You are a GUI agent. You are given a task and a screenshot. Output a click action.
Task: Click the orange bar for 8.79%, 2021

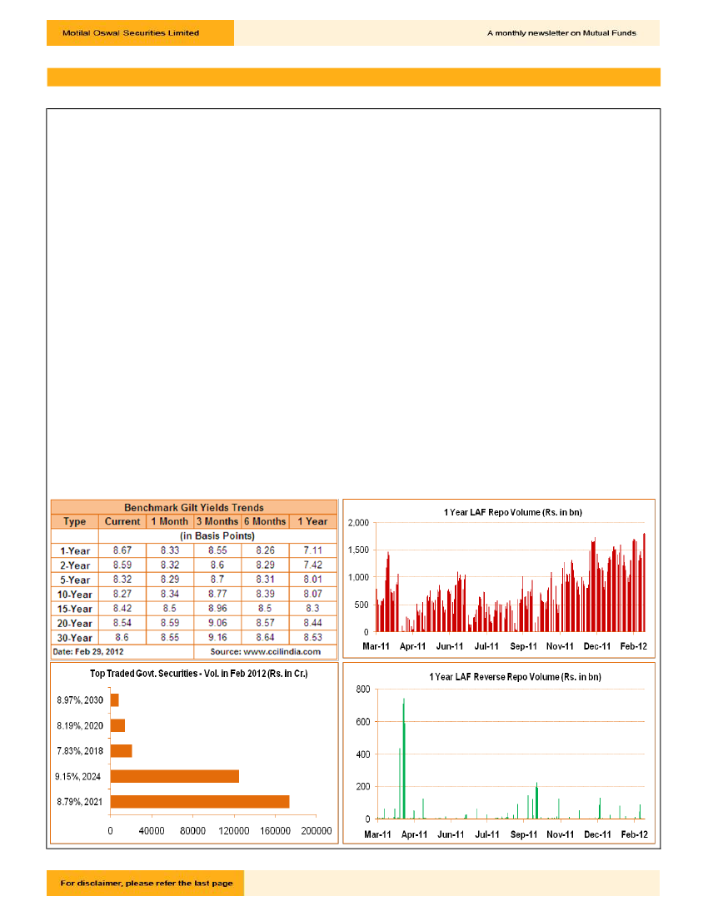199,801
